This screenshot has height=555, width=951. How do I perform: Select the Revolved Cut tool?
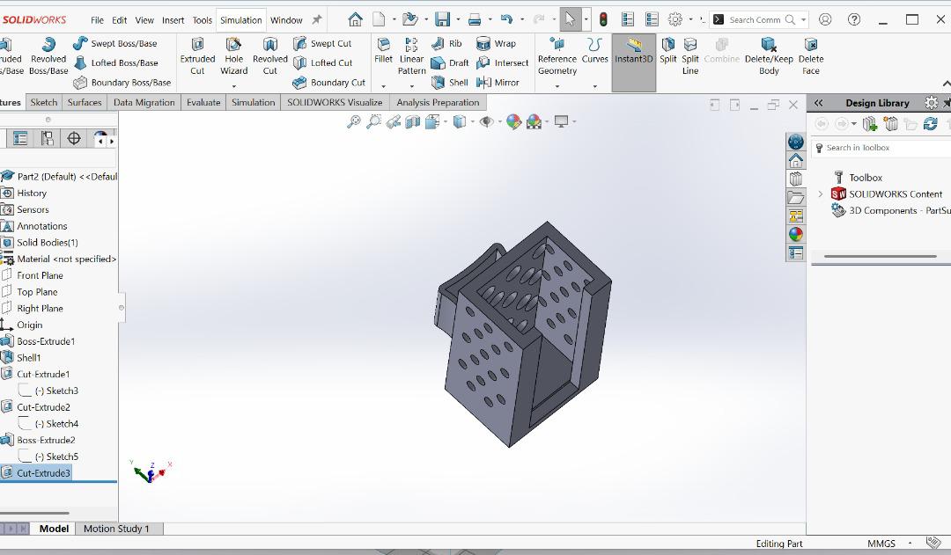270,56
